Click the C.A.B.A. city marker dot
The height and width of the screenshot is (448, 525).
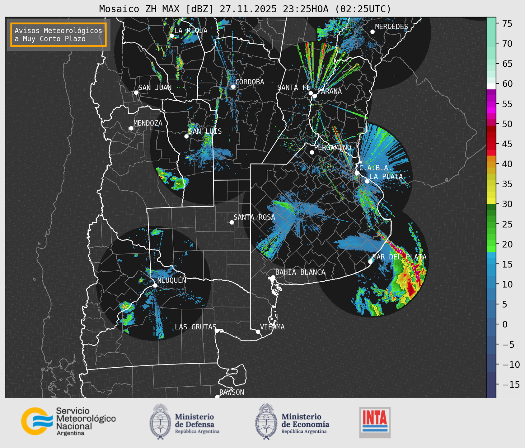(357, 173)
